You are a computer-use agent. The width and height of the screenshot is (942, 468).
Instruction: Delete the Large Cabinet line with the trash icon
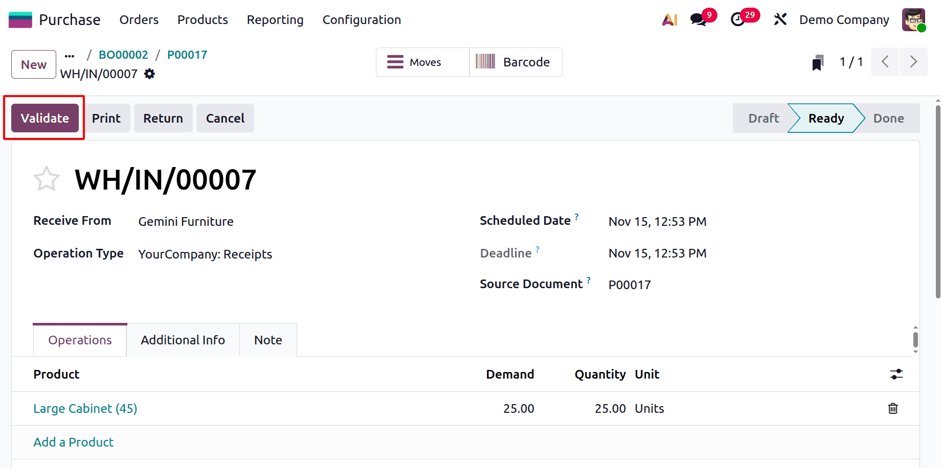click(x=892, y=408)
